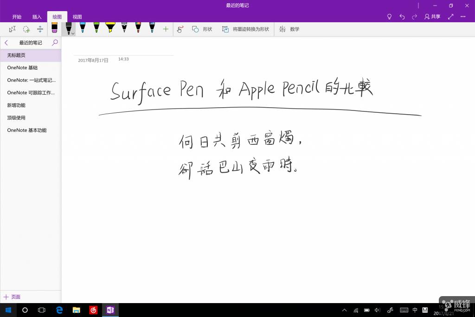Open the Windows Ink Workspace pen icon
Screen dimensions: 475x317
[391, 310]
